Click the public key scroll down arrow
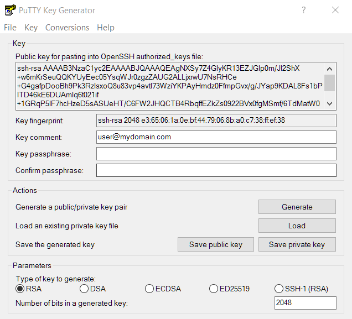Image resolution: width=352 pixels, height=319 pixels. point(329,103)
